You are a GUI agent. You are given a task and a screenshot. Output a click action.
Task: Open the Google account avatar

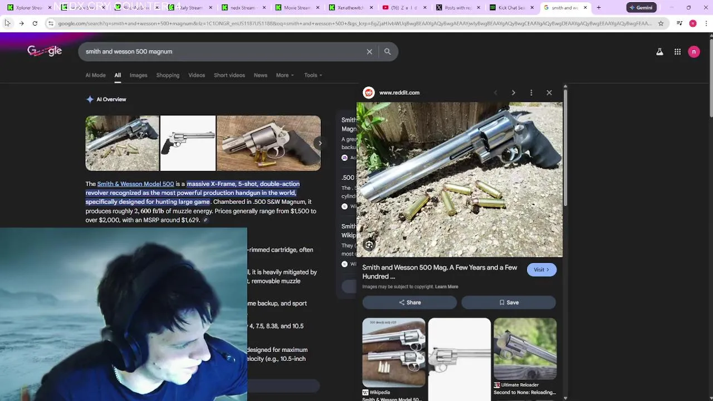pos(694,52)
